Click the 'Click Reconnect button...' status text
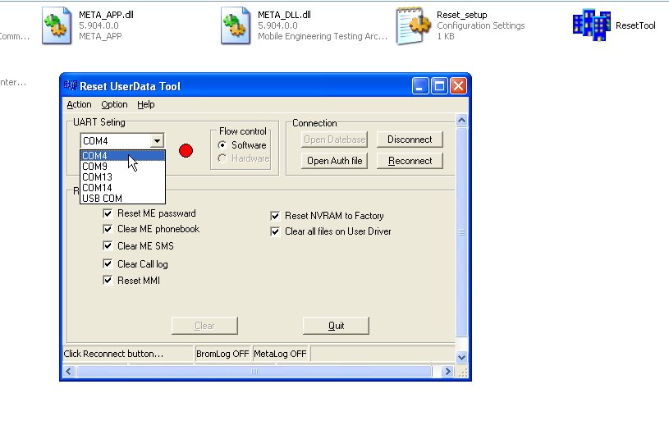The width and height of the screenshot is (669, 421). point(113,354)
